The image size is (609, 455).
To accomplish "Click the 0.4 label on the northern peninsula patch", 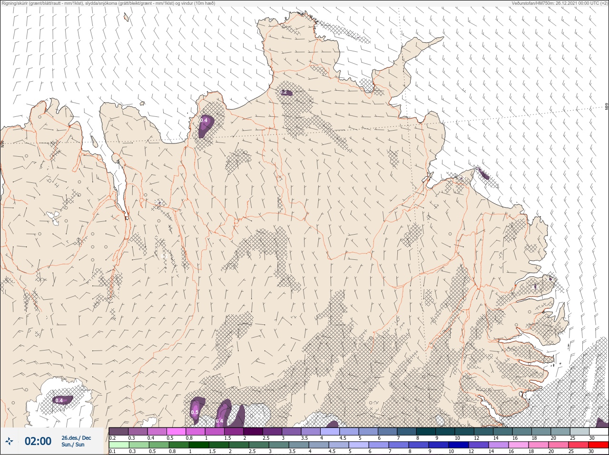I will pos(204,121).
